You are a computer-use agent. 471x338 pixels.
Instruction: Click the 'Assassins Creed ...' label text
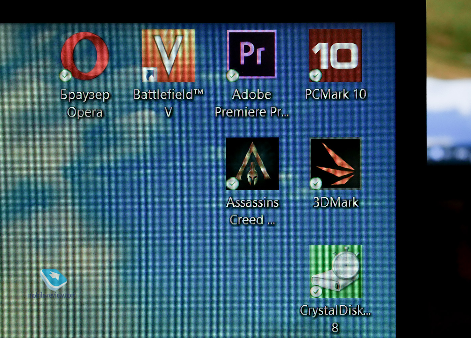pyautogui.click(x=253, y=211)
